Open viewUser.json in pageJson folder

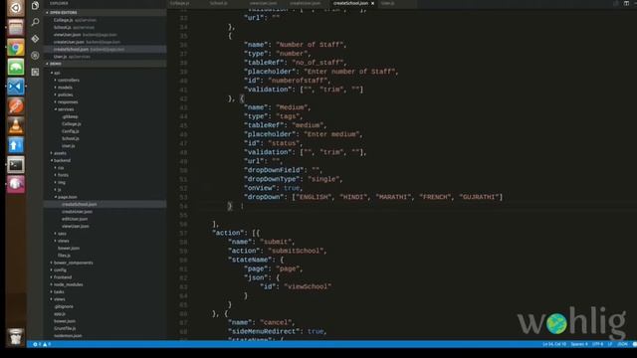76,227
